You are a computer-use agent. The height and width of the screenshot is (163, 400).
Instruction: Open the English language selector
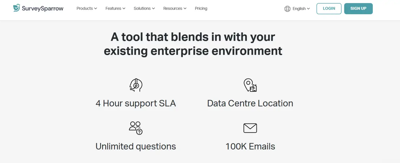click(x=301, y=9)
